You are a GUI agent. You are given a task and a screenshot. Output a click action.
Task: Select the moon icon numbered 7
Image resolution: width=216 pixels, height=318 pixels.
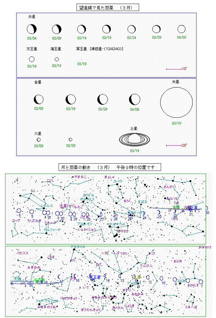point(201,282)
